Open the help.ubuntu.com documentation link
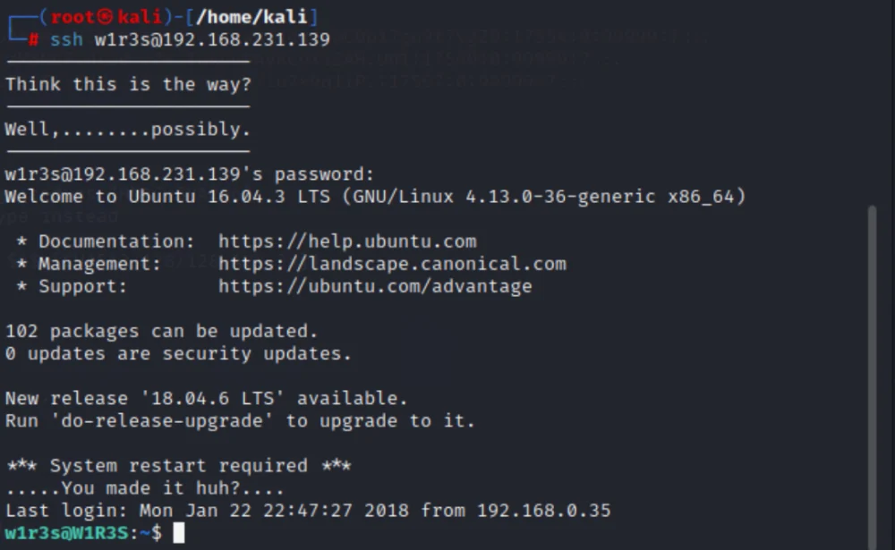This screenshot has height=550, width=895. (347, 241)
